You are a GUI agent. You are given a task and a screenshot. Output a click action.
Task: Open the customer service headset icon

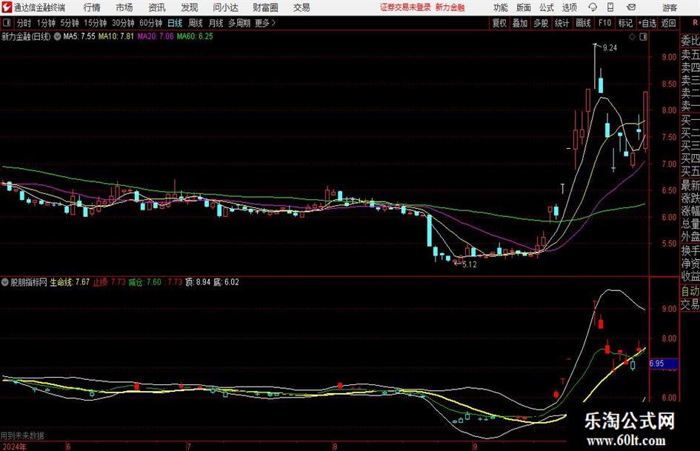593,7
